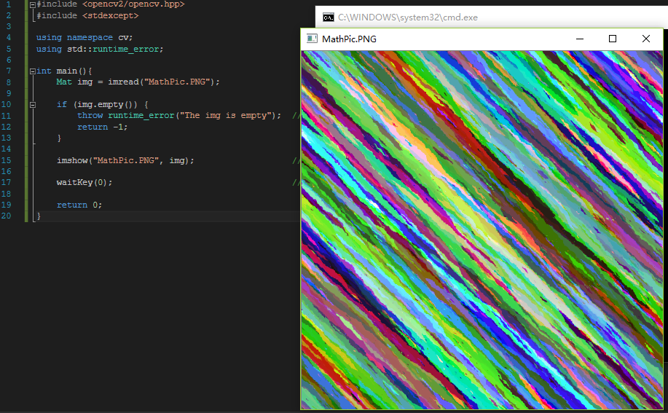Click the opencv2/opencv.hpp include text

coord(133,4)
